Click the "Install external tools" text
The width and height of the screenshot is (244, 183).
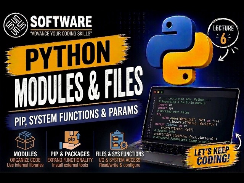point(70,165)
